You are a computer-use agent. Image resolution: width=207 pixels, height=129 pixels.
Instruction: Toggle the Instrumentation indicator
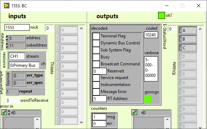(96, 85)
